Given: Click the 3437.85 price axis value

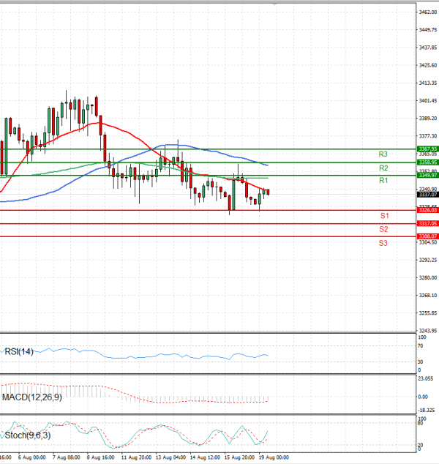Looking at the screenshot, I should (x=428, y=48).
